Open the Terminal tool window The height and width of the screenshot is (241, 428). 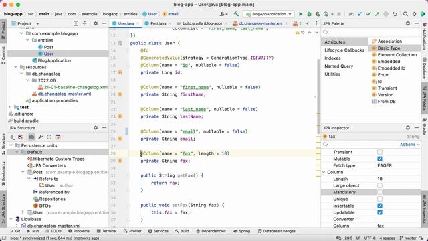[x=107, y=231]
